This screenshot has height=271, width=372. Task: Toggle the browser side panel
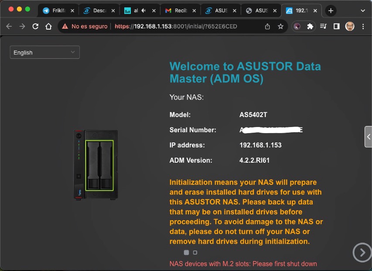[336, 26]
